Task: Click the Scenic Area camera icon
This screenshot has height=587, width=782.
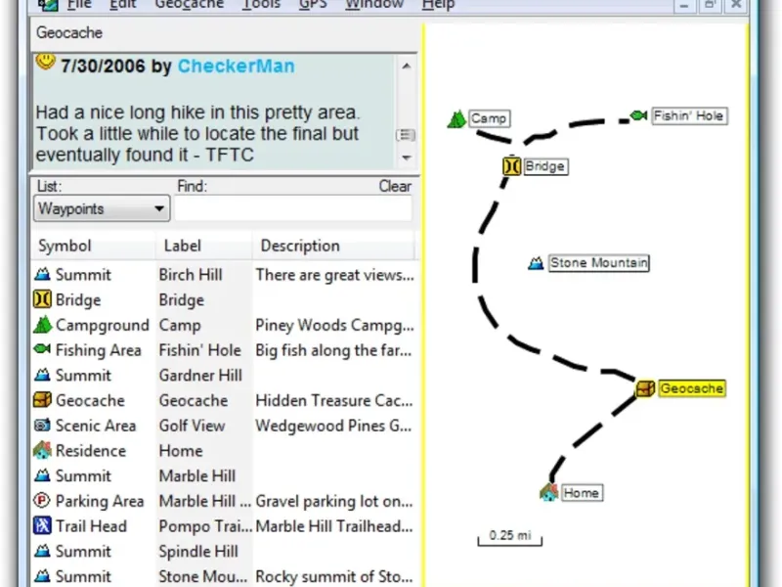Action: [42, 425]
